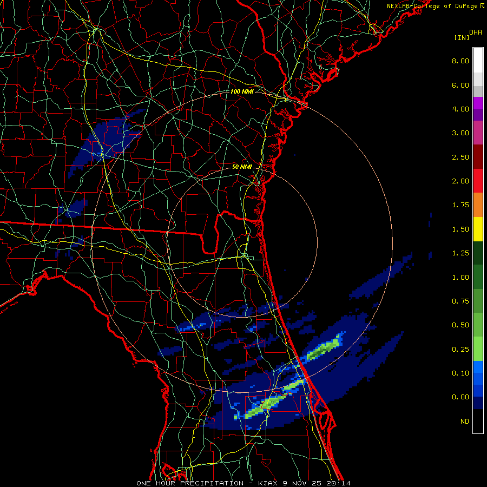
Task: Click the 0.10 legend value
Action: pos(460,373)
